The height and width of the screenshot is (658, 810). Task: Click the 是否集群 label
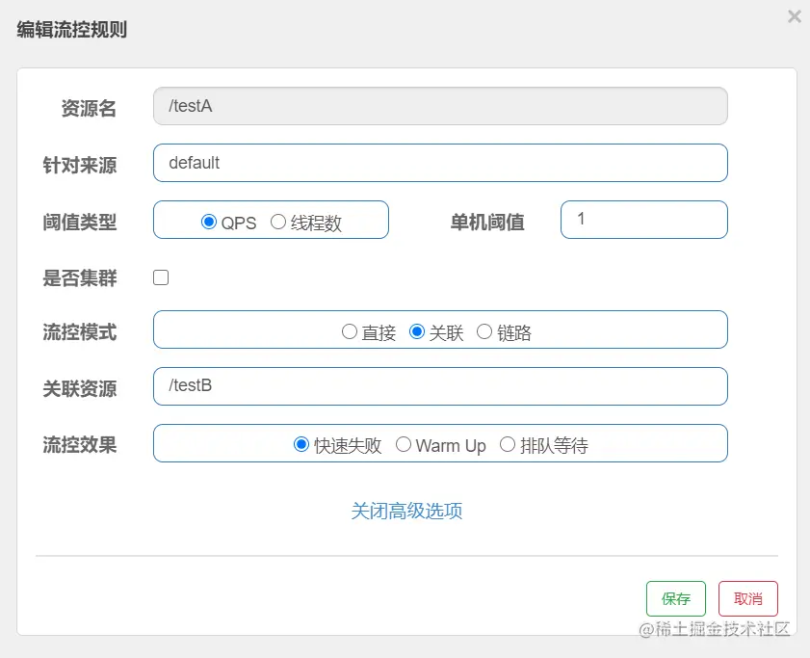pyautogui.click(x=80, y=278)
